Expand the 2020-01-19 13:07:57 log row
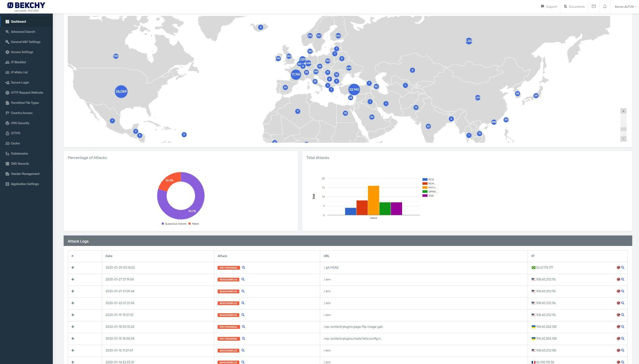 coord(73,315)
